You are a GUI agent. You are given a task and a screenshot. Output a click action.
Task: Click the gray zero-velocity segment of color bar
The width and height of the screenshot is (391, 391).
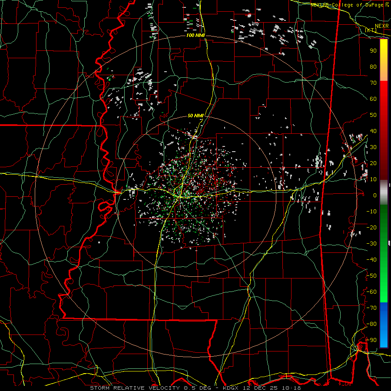click(x=384, y=192)
